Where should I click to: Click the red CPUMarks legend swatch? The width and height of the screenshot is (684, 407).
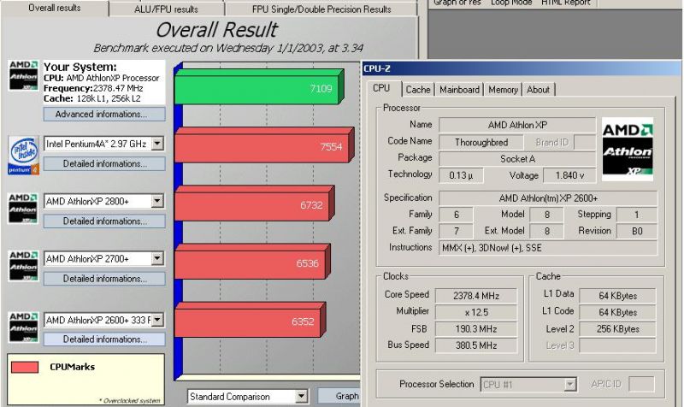[x=25, y=367]
